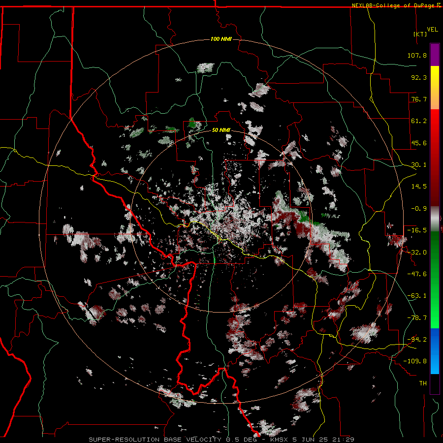This screenshot has width=443, height=443.
Task: Click the 100 NMI range ring label
Action: tap(221, 39)
